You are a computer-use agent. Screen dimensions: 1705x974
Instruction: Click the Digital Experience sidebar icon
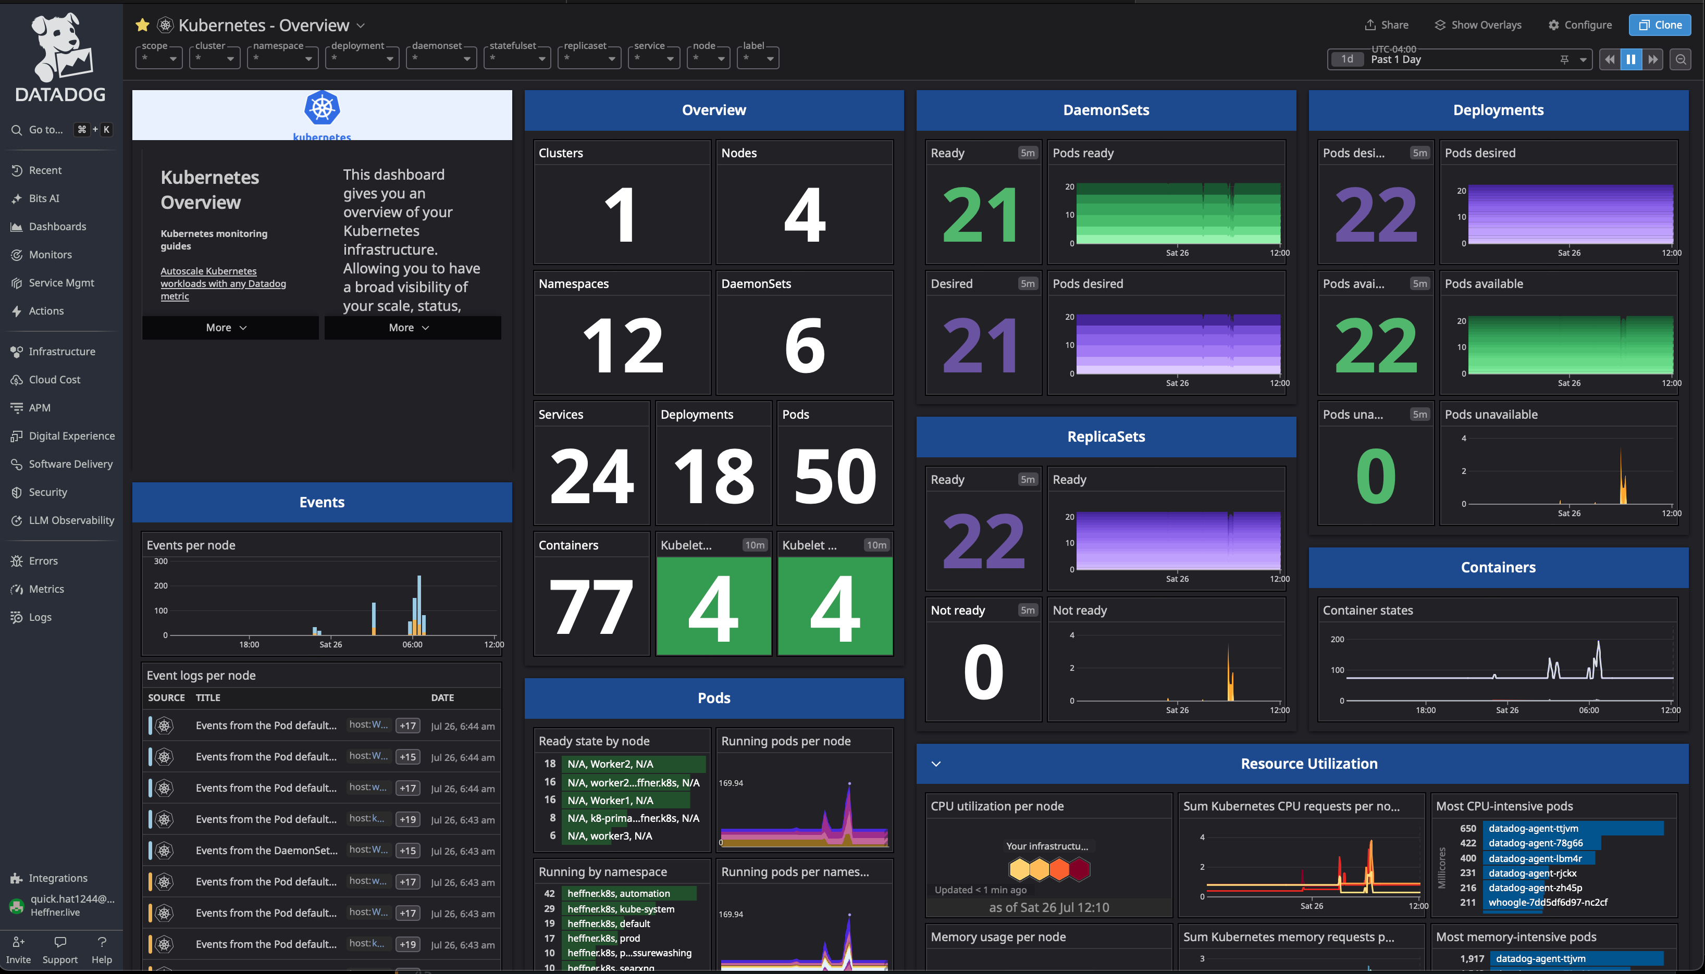(x=17, y=436)
